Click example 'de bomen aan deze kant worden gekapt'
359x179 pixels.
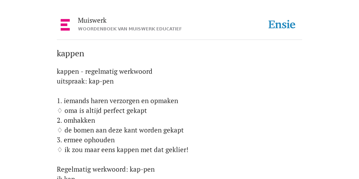point(124,130)
